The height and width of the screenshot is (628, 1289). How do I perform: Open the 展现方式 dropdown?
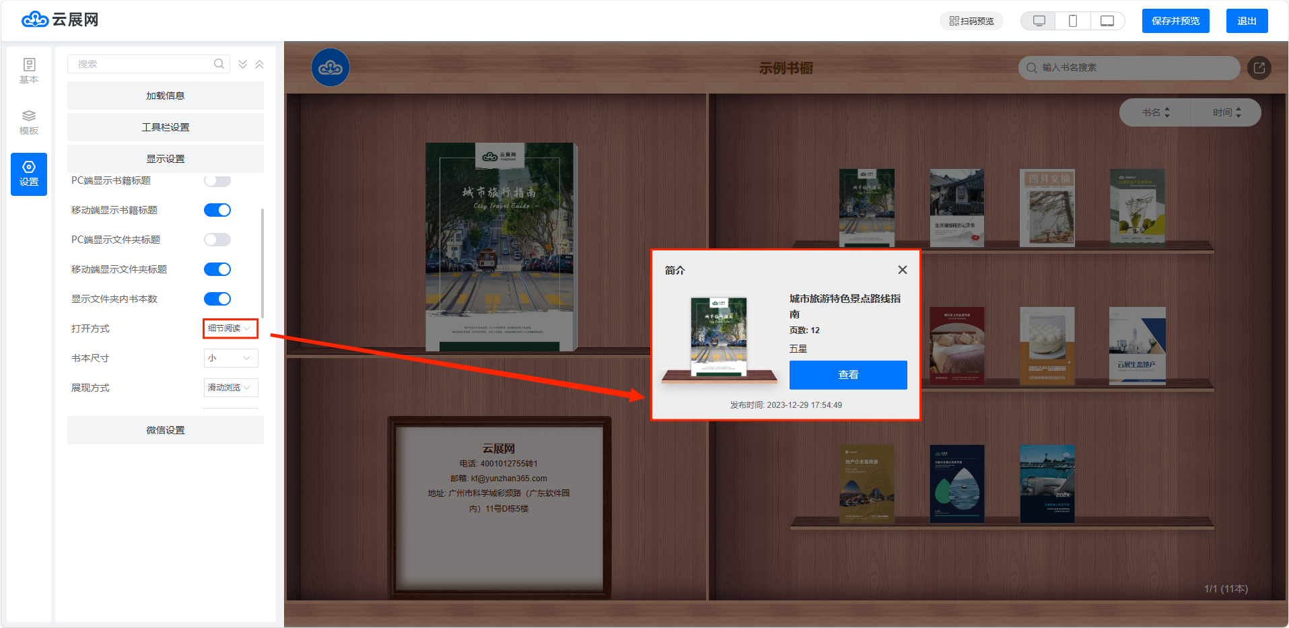[230, 388]
